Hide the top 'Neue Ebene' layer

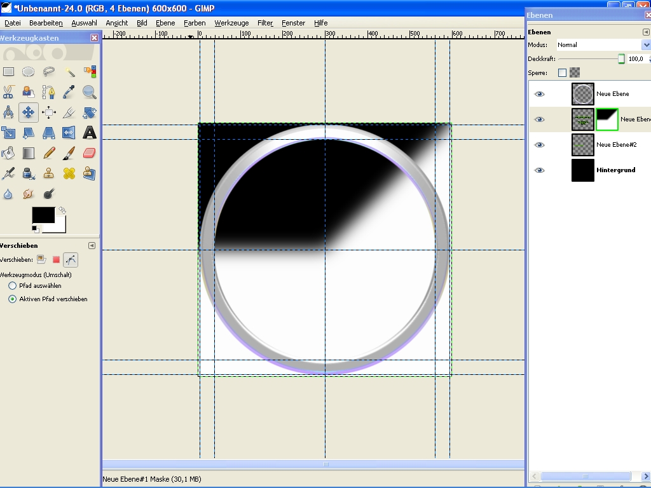pos(539,94)
